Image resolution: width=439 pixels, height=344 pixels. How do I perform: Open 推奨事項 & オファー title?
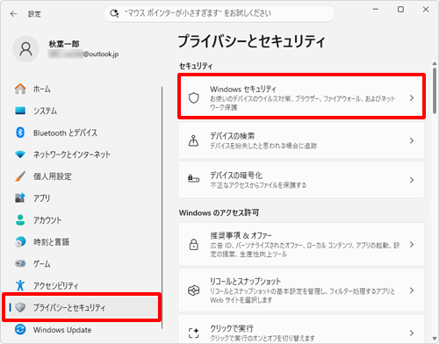[241, 235]
